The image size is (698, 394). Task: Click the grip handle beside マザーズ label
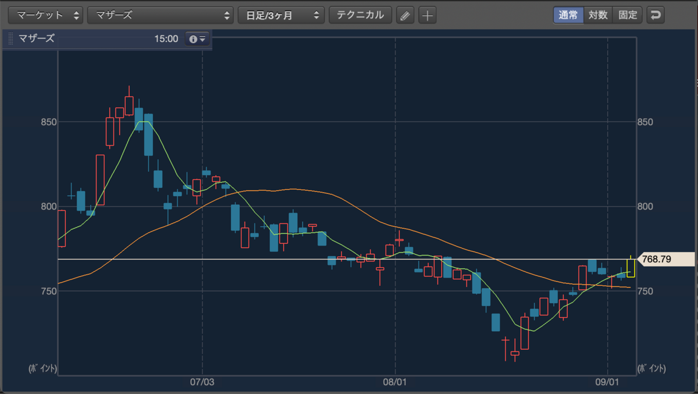11,39
